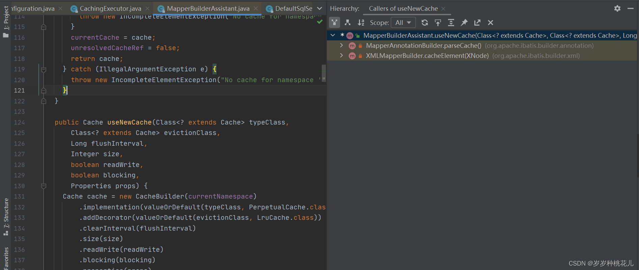Switch to CachingExecutor.java tab
This screenshot has height=270, width=639.
click(x=110, y=8)
